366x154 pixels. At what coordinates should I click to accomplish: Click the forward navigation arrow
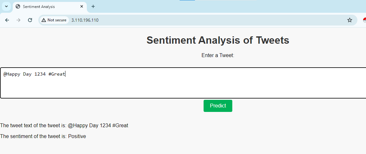pos(19,20)
